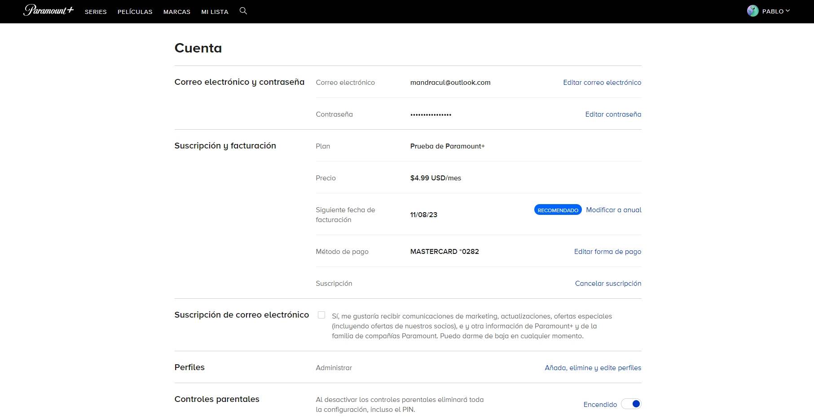Open the MARCAS menu item

(x=177, y=12)
